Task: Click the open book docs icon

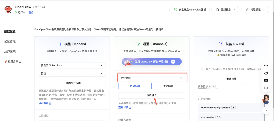Action: click(266, 81)
